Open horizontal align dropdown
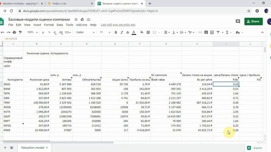The width and height of the screenshot is (271, 152). pos(166,33)
